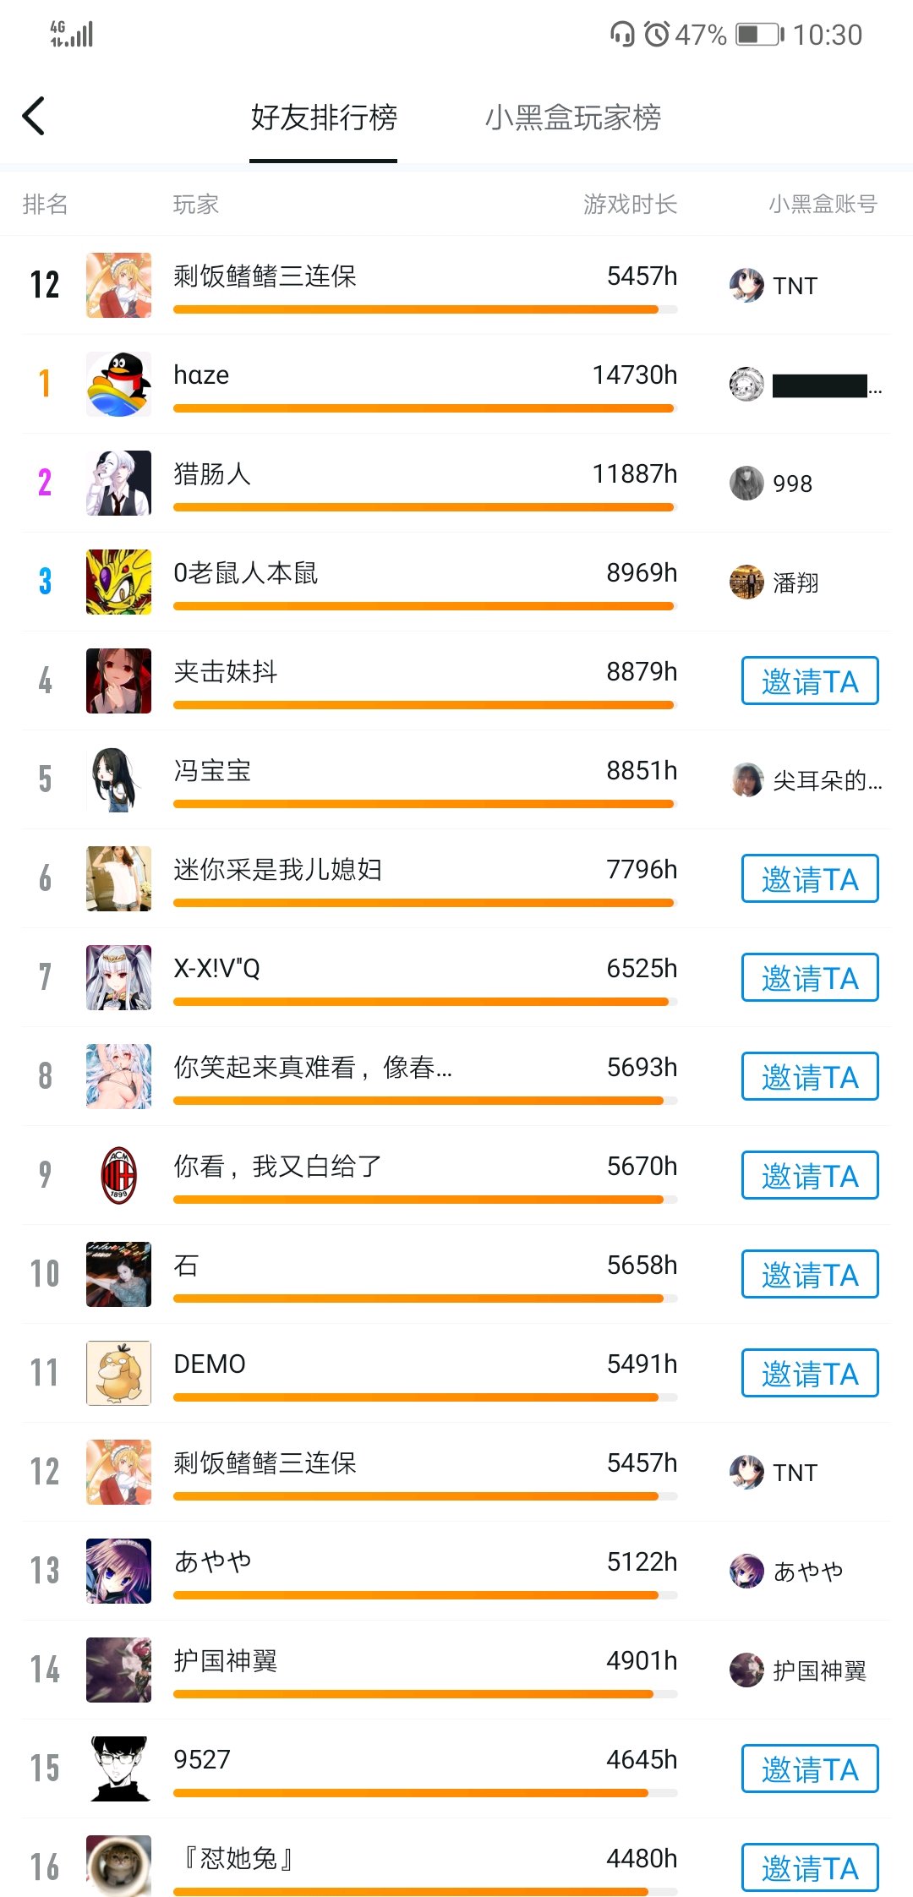Open 潘翔's 小黑盒 account avatar
Image resolution: width=913 pixels, height=1897 pixels.
tap(746, 582)
